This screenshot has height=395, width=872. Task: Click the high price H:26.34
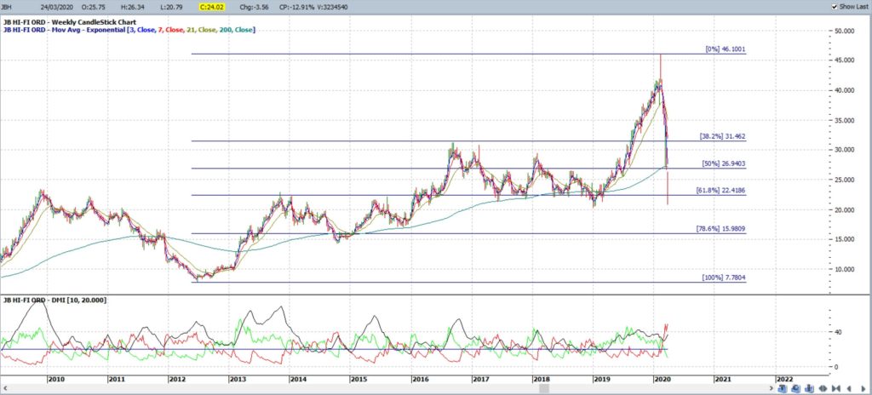pos(131,7)
